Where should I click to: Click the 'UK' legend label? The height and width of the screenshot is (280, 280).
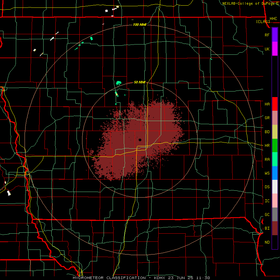(267, 49)
